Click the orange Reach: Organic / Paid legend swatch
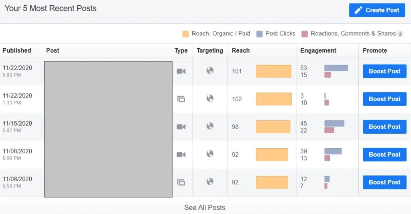Viewport: 411px width, 214px height. pos(185,34)
